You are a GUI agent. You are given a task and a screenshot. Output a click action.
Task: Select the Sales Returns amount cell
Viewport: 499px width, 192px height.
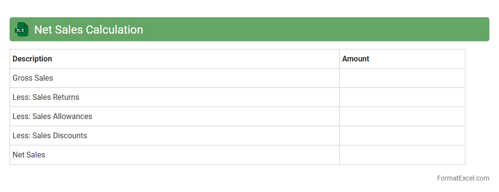point(402,97)
